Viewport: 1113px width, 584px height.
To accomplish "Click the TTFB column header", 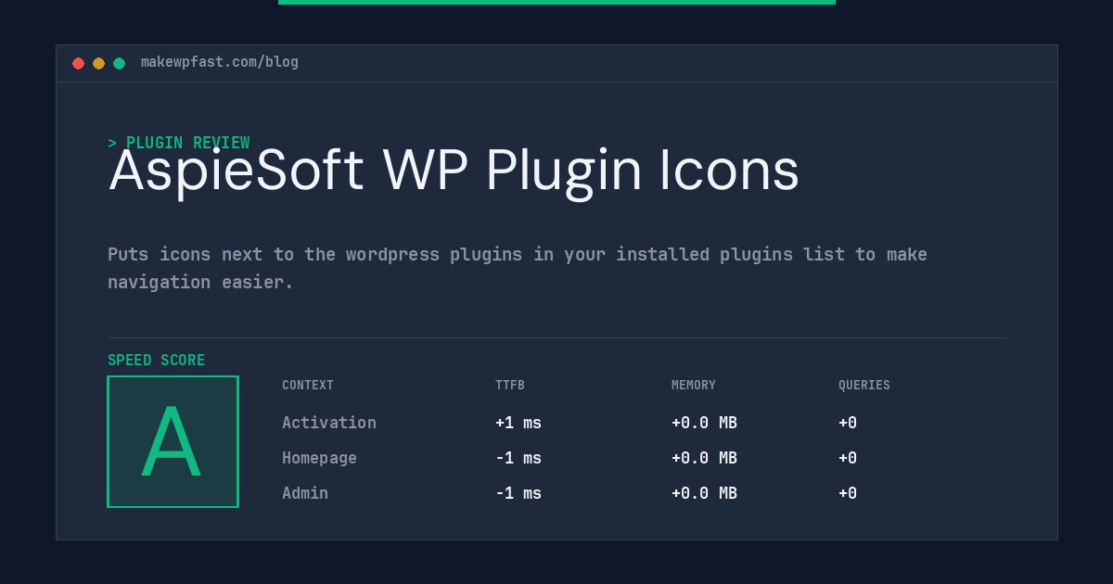I will [510, 386].
